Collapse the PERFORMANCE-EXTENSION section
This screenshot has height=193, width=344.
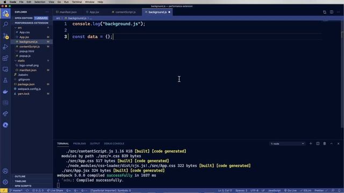click(32, 23)
